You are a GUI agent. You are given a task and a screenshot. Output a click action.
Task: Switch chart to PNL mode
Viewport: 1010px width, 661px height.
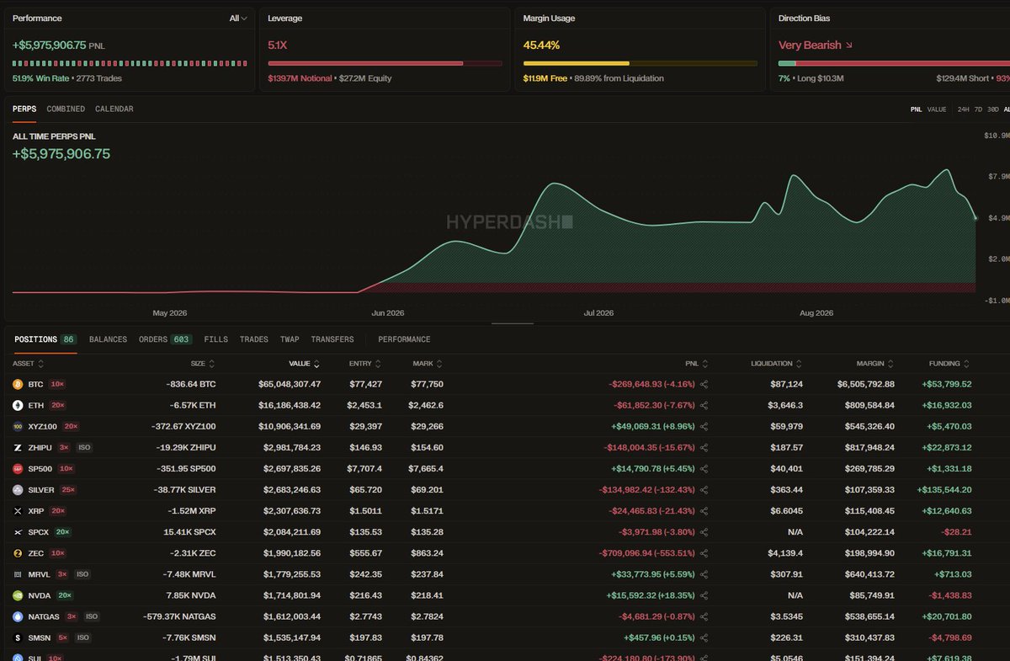click(x=917, y=109)
